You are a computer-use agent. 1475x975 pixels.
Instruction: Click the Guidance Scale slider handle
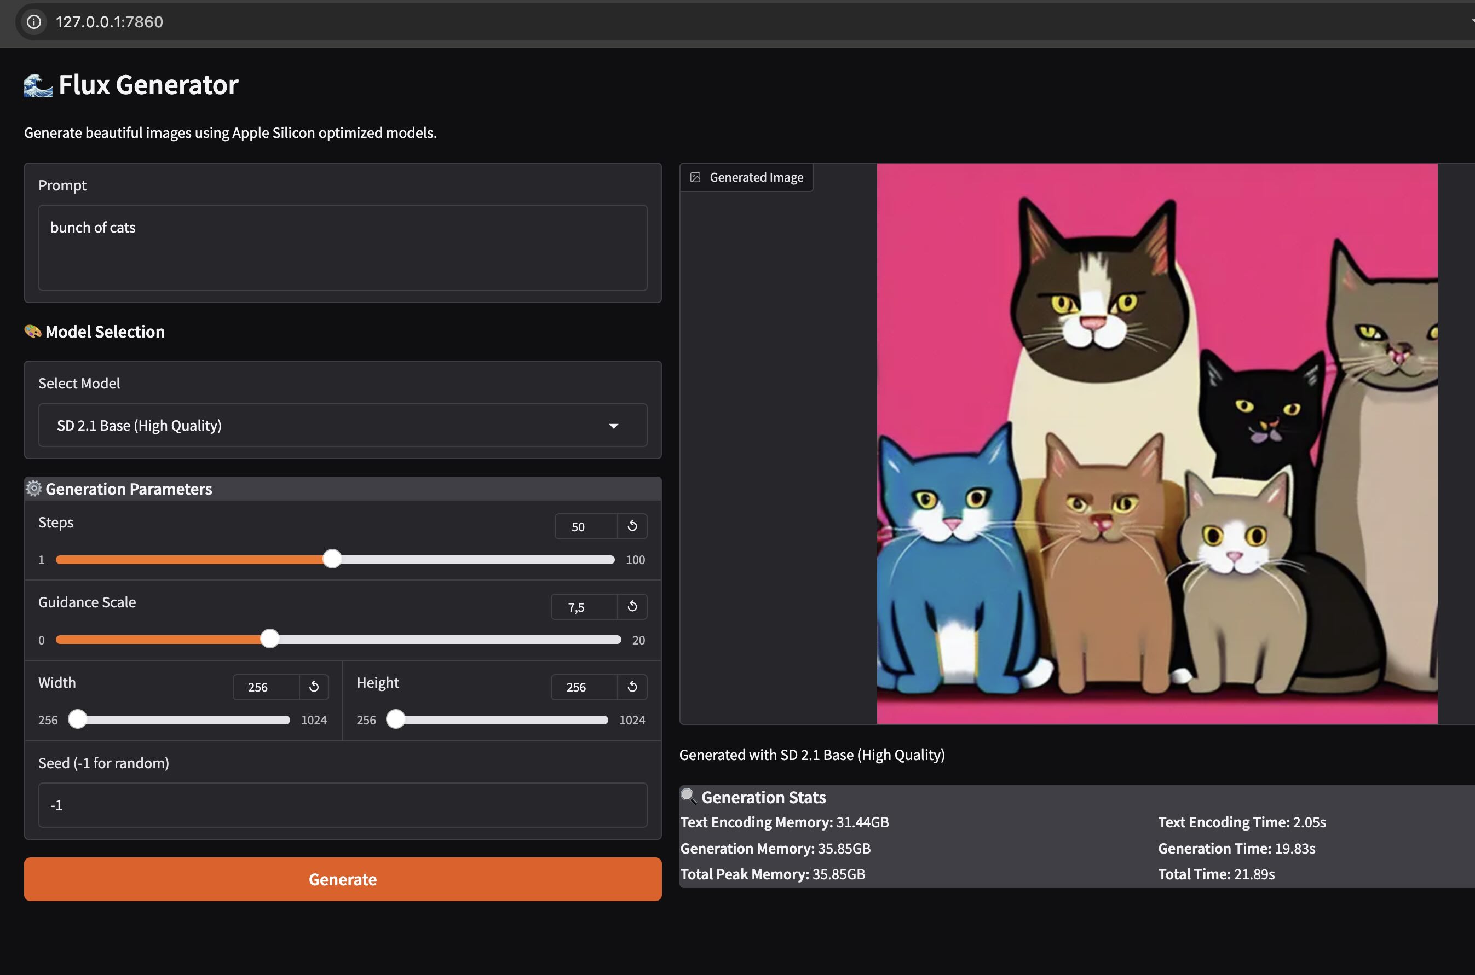(x=269, y=639)
